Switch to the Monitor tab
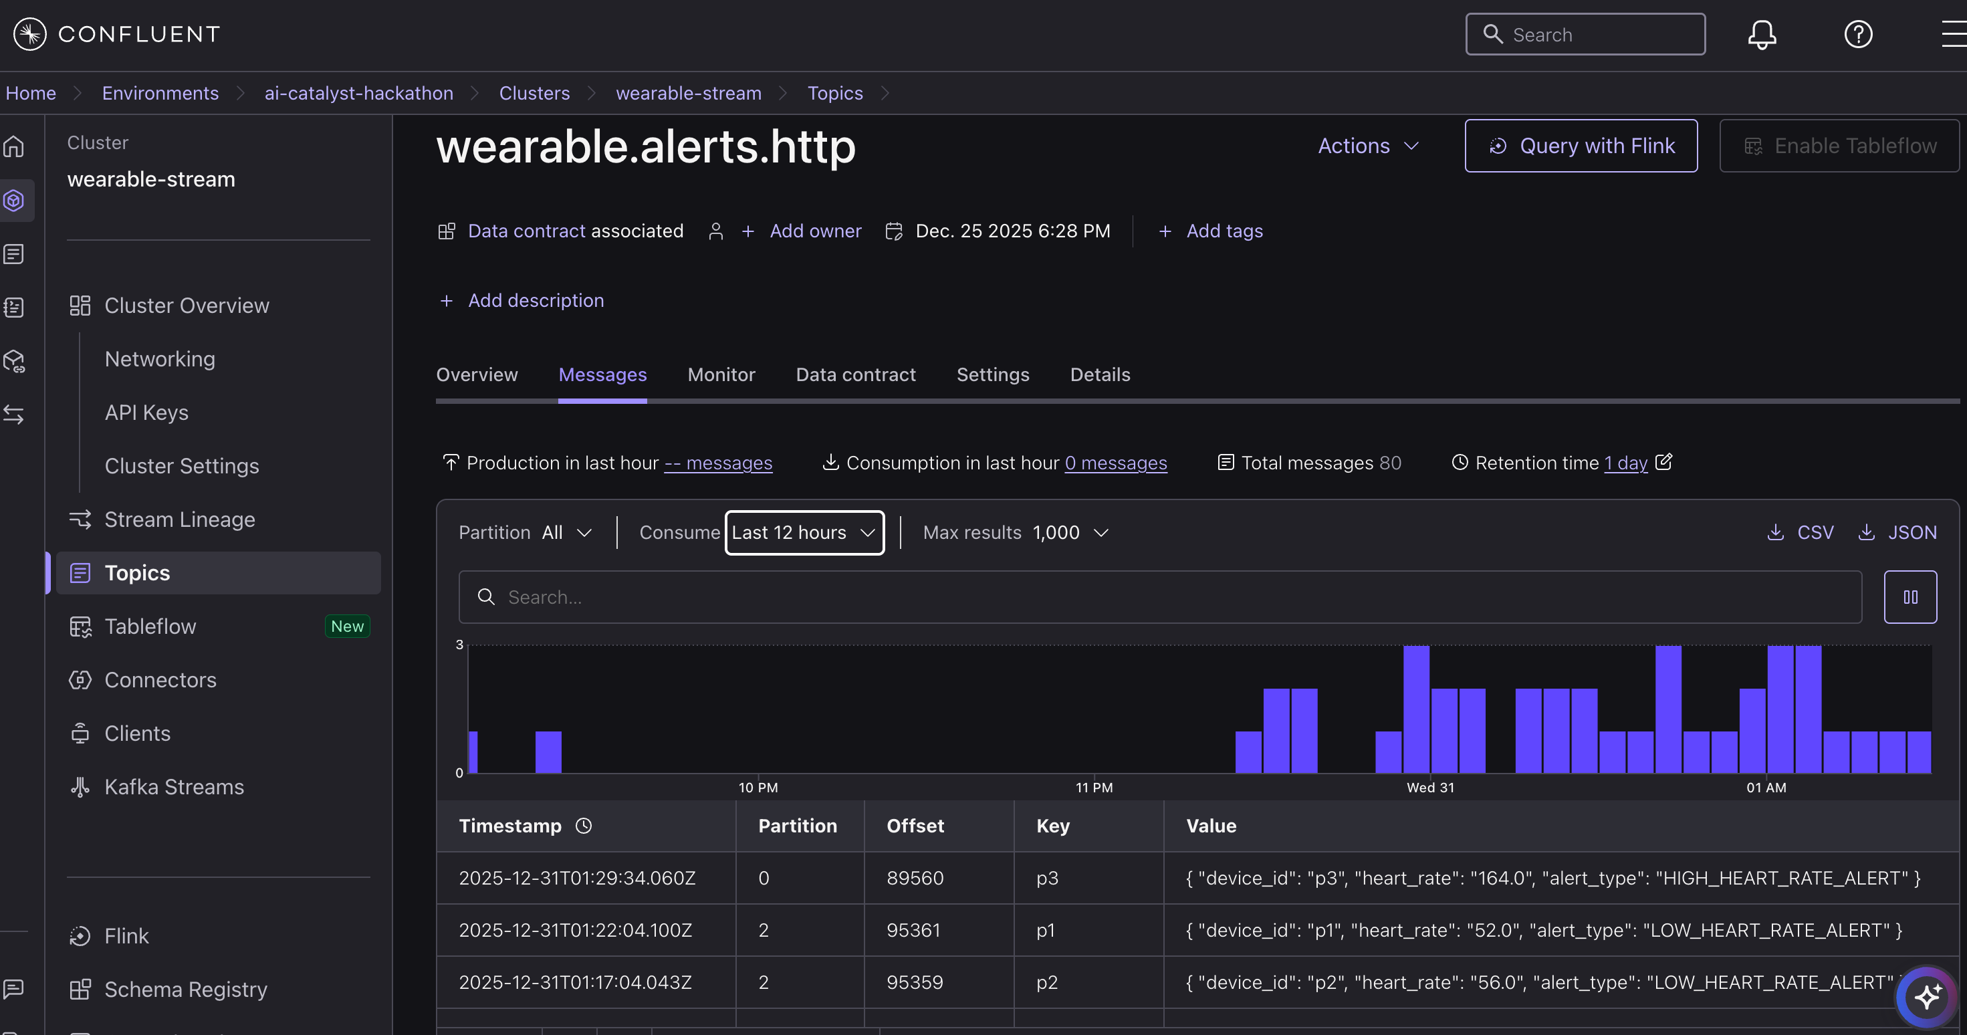This screenshot has height=1035, width=1967. 721,374
